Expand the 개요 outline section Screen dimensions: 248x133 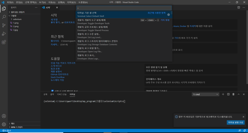pyautogui.click(x=24, y=124)
